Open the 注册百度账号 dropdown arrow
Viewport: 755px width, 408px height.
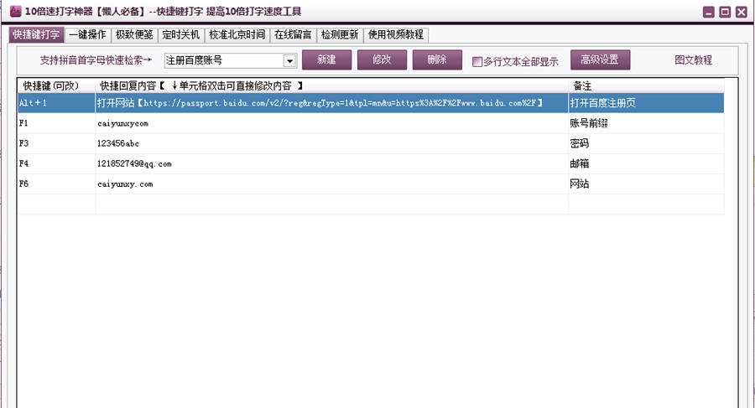[289, 61]
